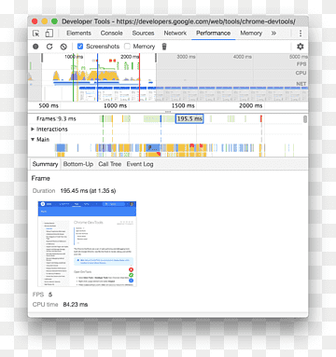Screen dimensions: 336x357
Task: Activate the inspect element picker icon
Action: click(x=36, y=34)
